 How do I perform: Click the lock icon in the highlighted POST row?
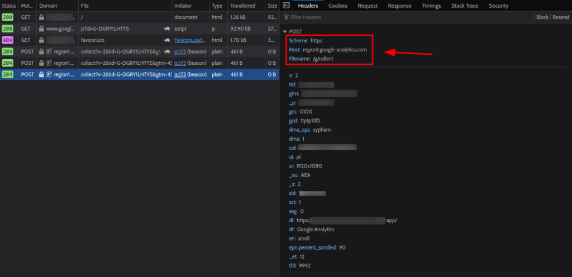point(41,74)
